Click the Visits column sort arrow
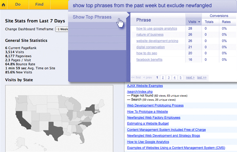This screenshot has width=237, height=152. [x=199, y=22]
